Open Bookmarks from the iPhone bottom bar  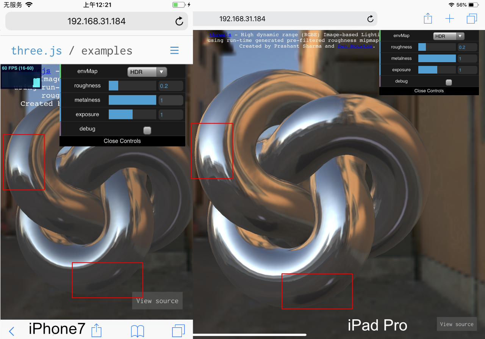(138, 331)
